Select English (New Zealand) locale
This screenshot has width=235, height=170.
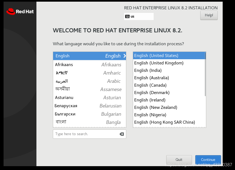pos(169,107)
